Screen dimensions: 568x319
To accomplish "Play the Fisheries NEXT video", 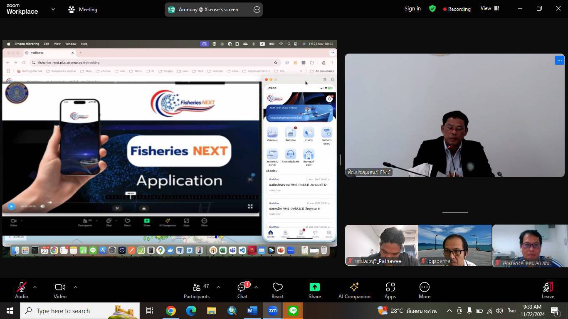I will (x=11, y=206).
